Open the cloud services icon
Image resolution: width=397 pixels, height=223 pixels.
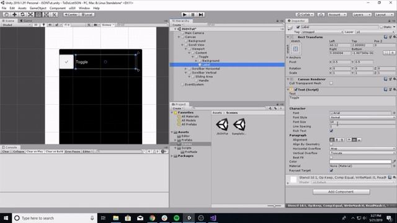point(321,15)
